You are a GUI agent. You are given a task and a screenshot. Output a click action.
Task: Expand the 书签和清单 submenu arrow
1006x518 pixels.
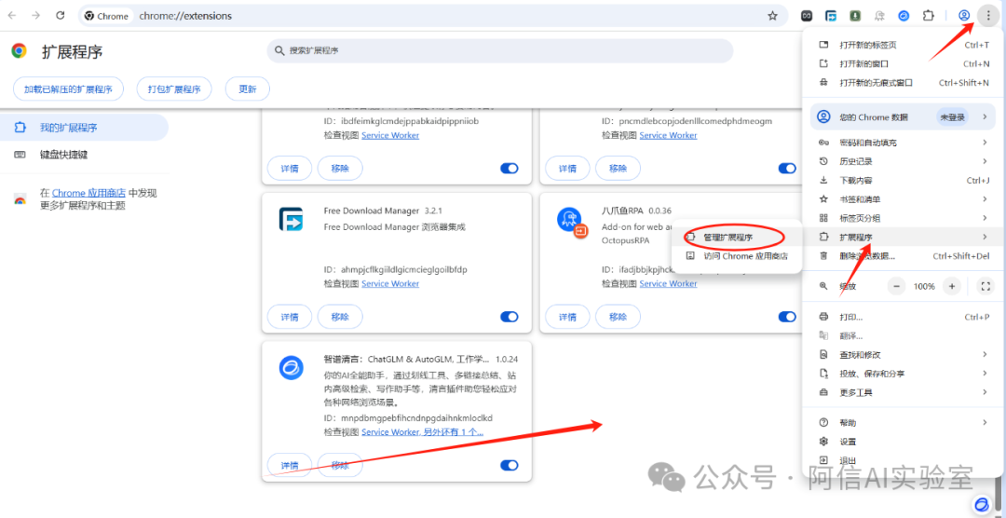[985, 199]
